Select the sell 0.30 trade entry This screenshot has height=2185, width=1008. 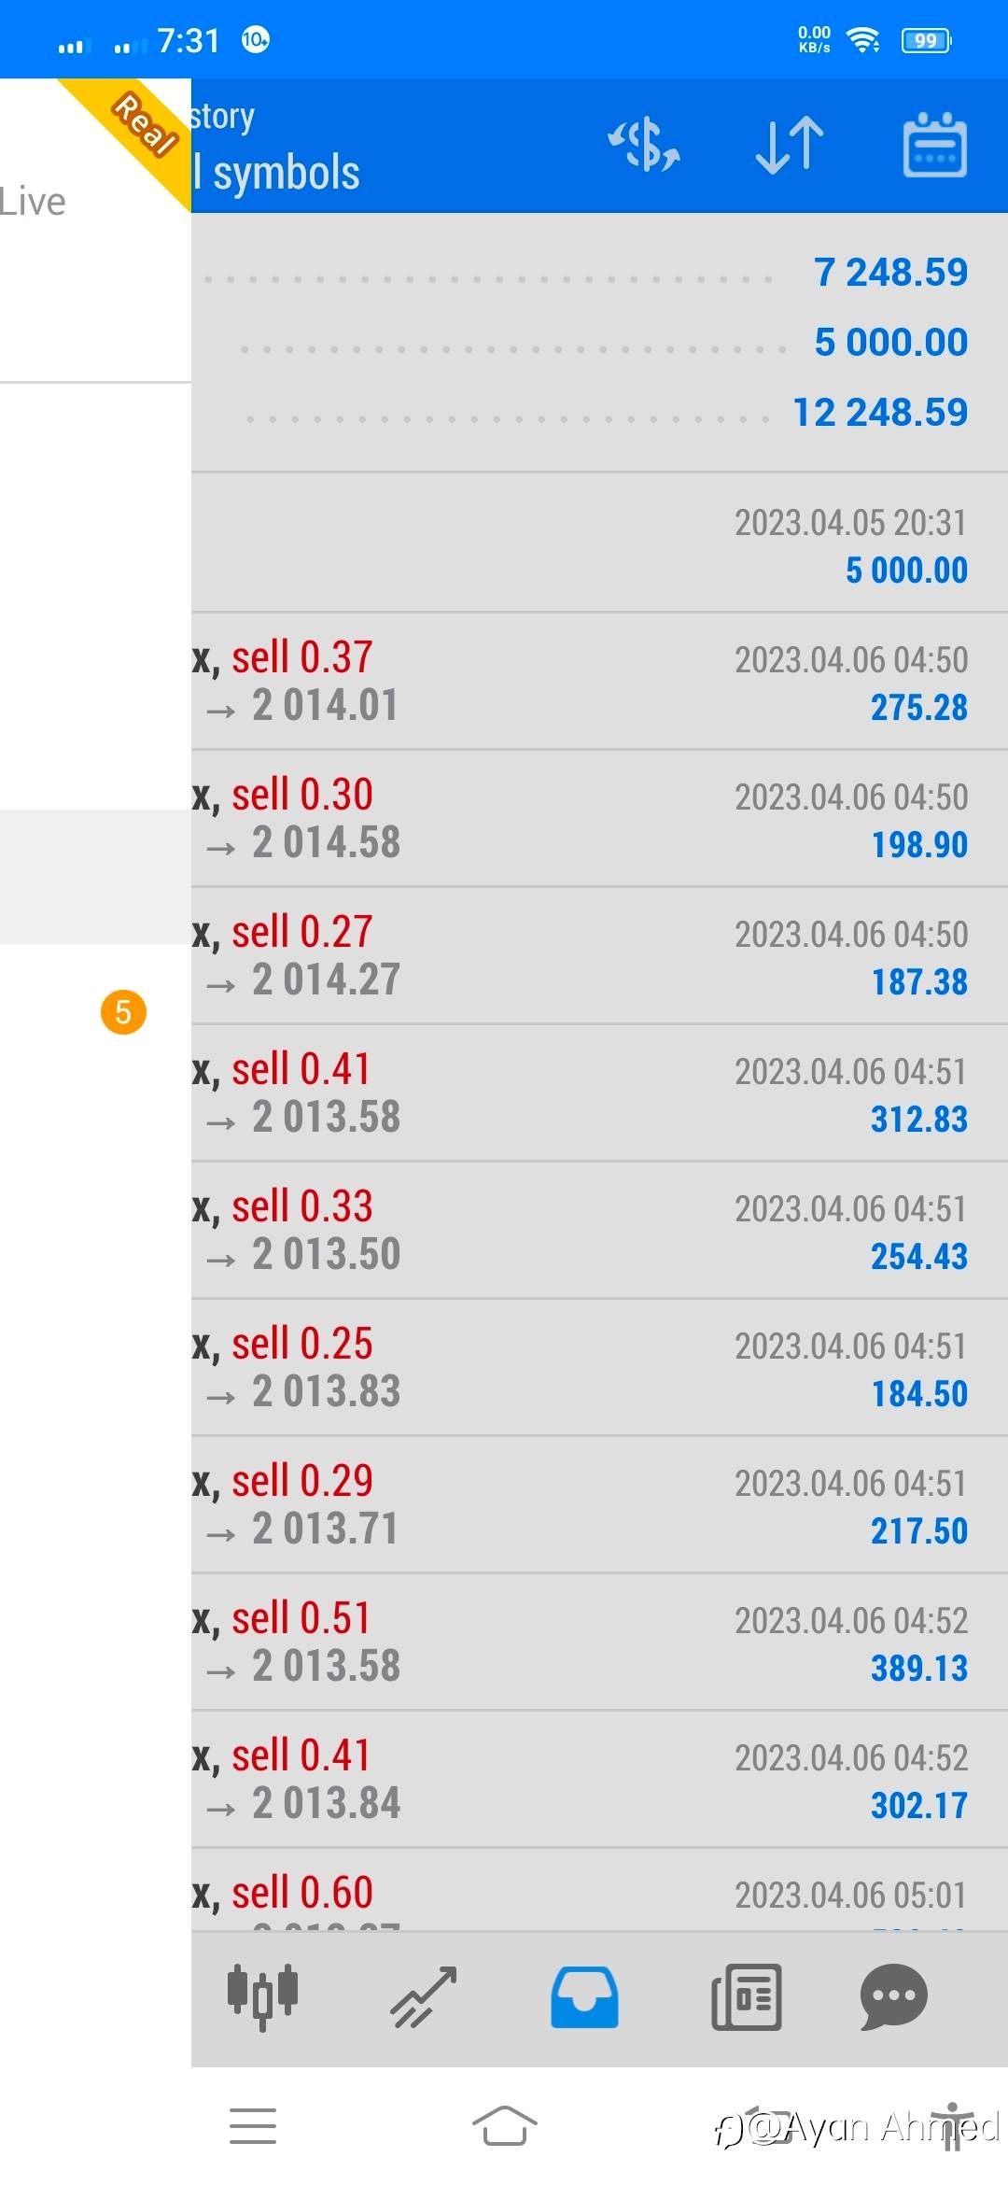click(597, 818)
